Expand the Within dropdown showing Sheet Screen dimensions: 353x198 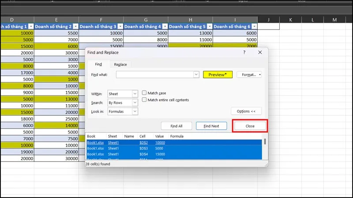click(x=135, y=94)
